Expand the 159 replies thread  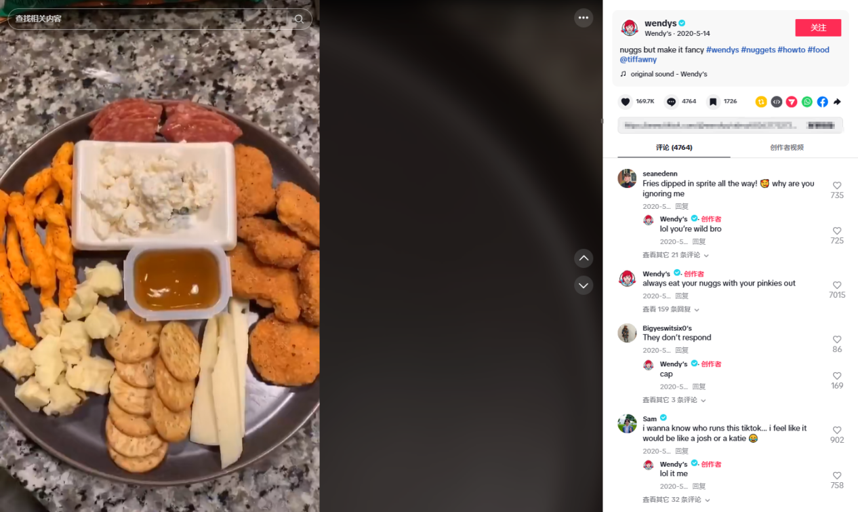671,309
